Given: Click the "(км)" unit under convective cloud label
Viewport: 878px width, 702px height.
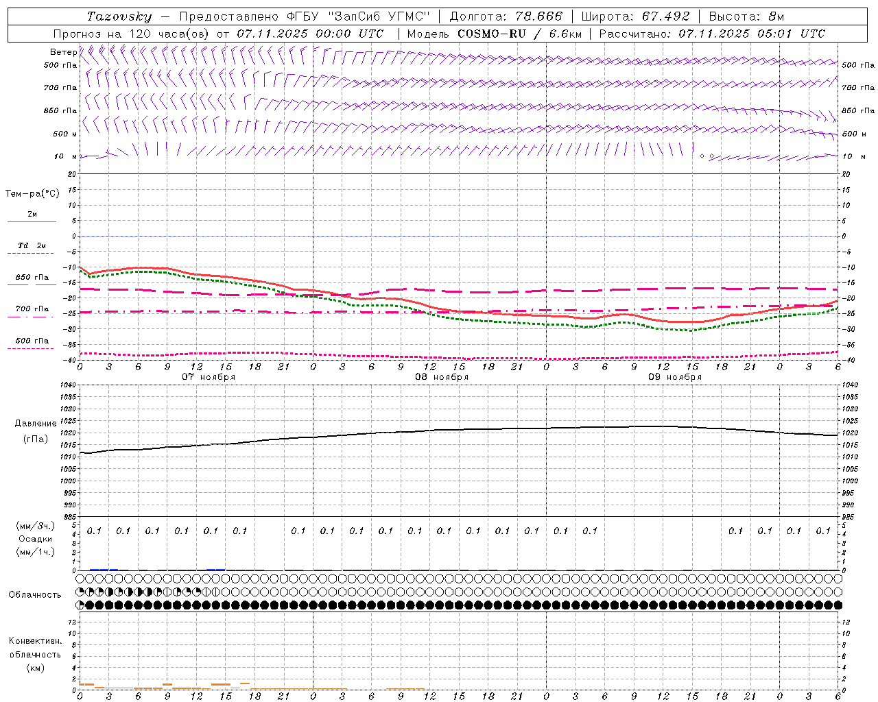Looking at the screenshot, I should click(x=35, y=668).
